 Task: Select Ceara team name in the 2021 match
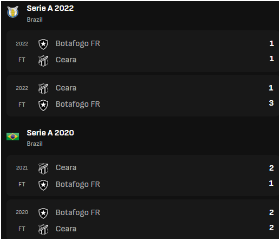pyautogui.click(x=66, y=167)
